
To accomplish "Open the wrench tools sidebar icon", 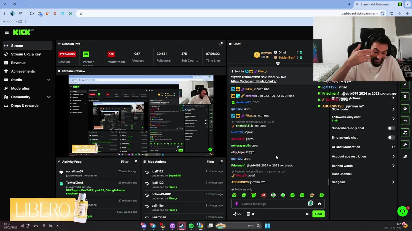I will [405, 144].
